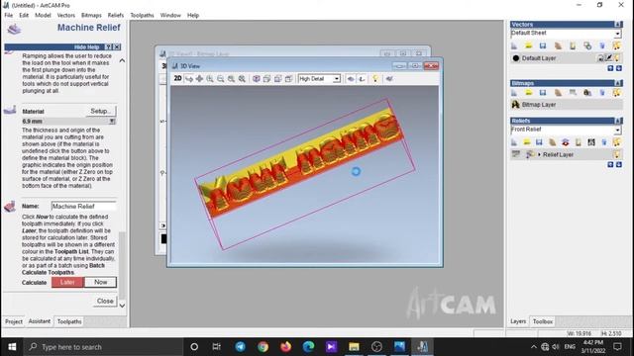Click the Close button in assistant
The width and height of the screenshot is (634, 356).
105,301
